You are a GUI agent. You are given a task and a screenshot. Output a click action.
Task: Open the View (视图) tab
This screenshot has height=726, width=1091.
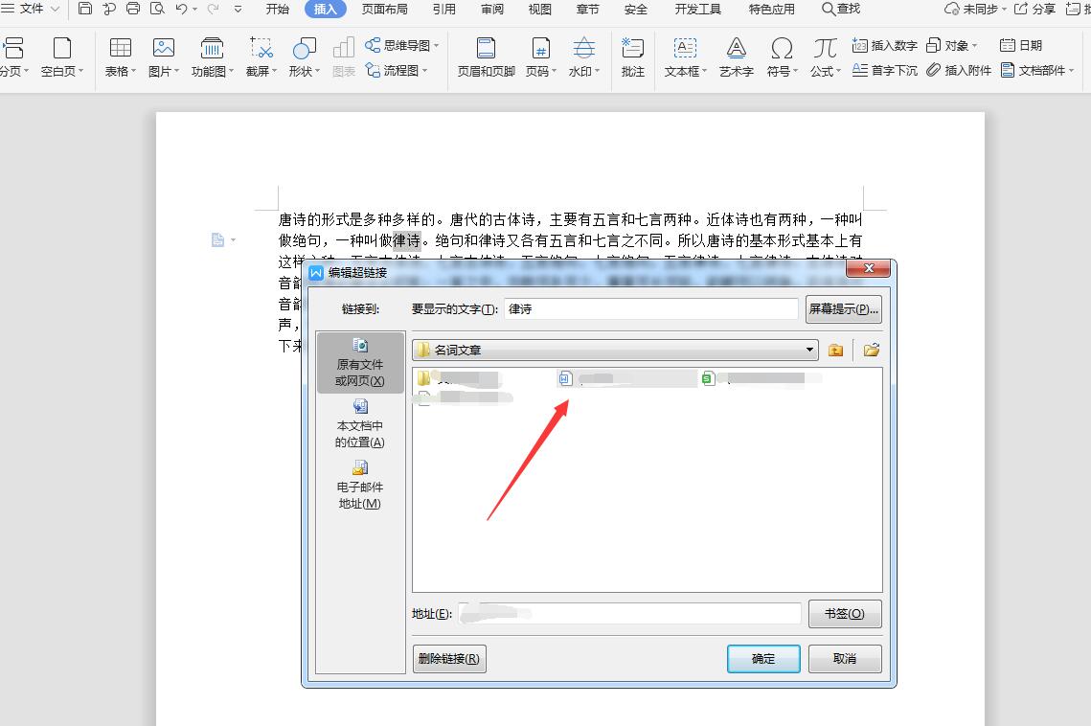click(540, 9)
